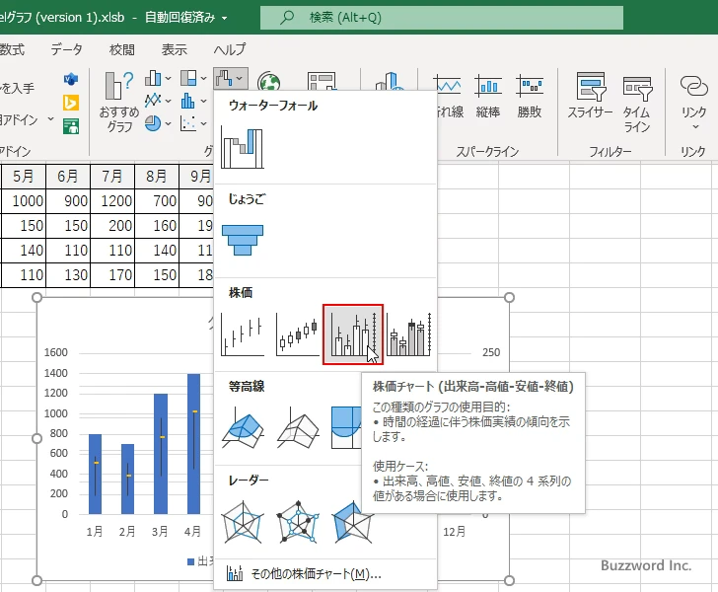Click the chart's left-middle resize handle

[37, 438]
